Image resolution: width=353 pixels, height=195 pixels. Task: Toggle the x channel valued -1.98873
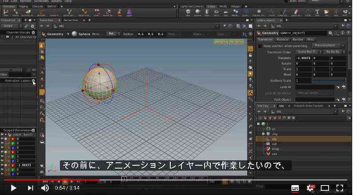pos(13,165)
